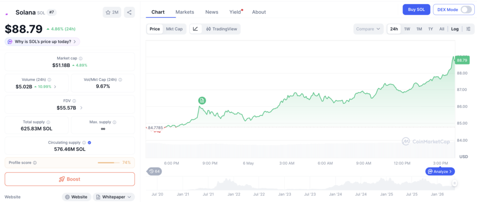Image resolution: width=477 pixels, height=202 pixels.
Task: Click the Buy SOL button
Action: pos(416,9)
